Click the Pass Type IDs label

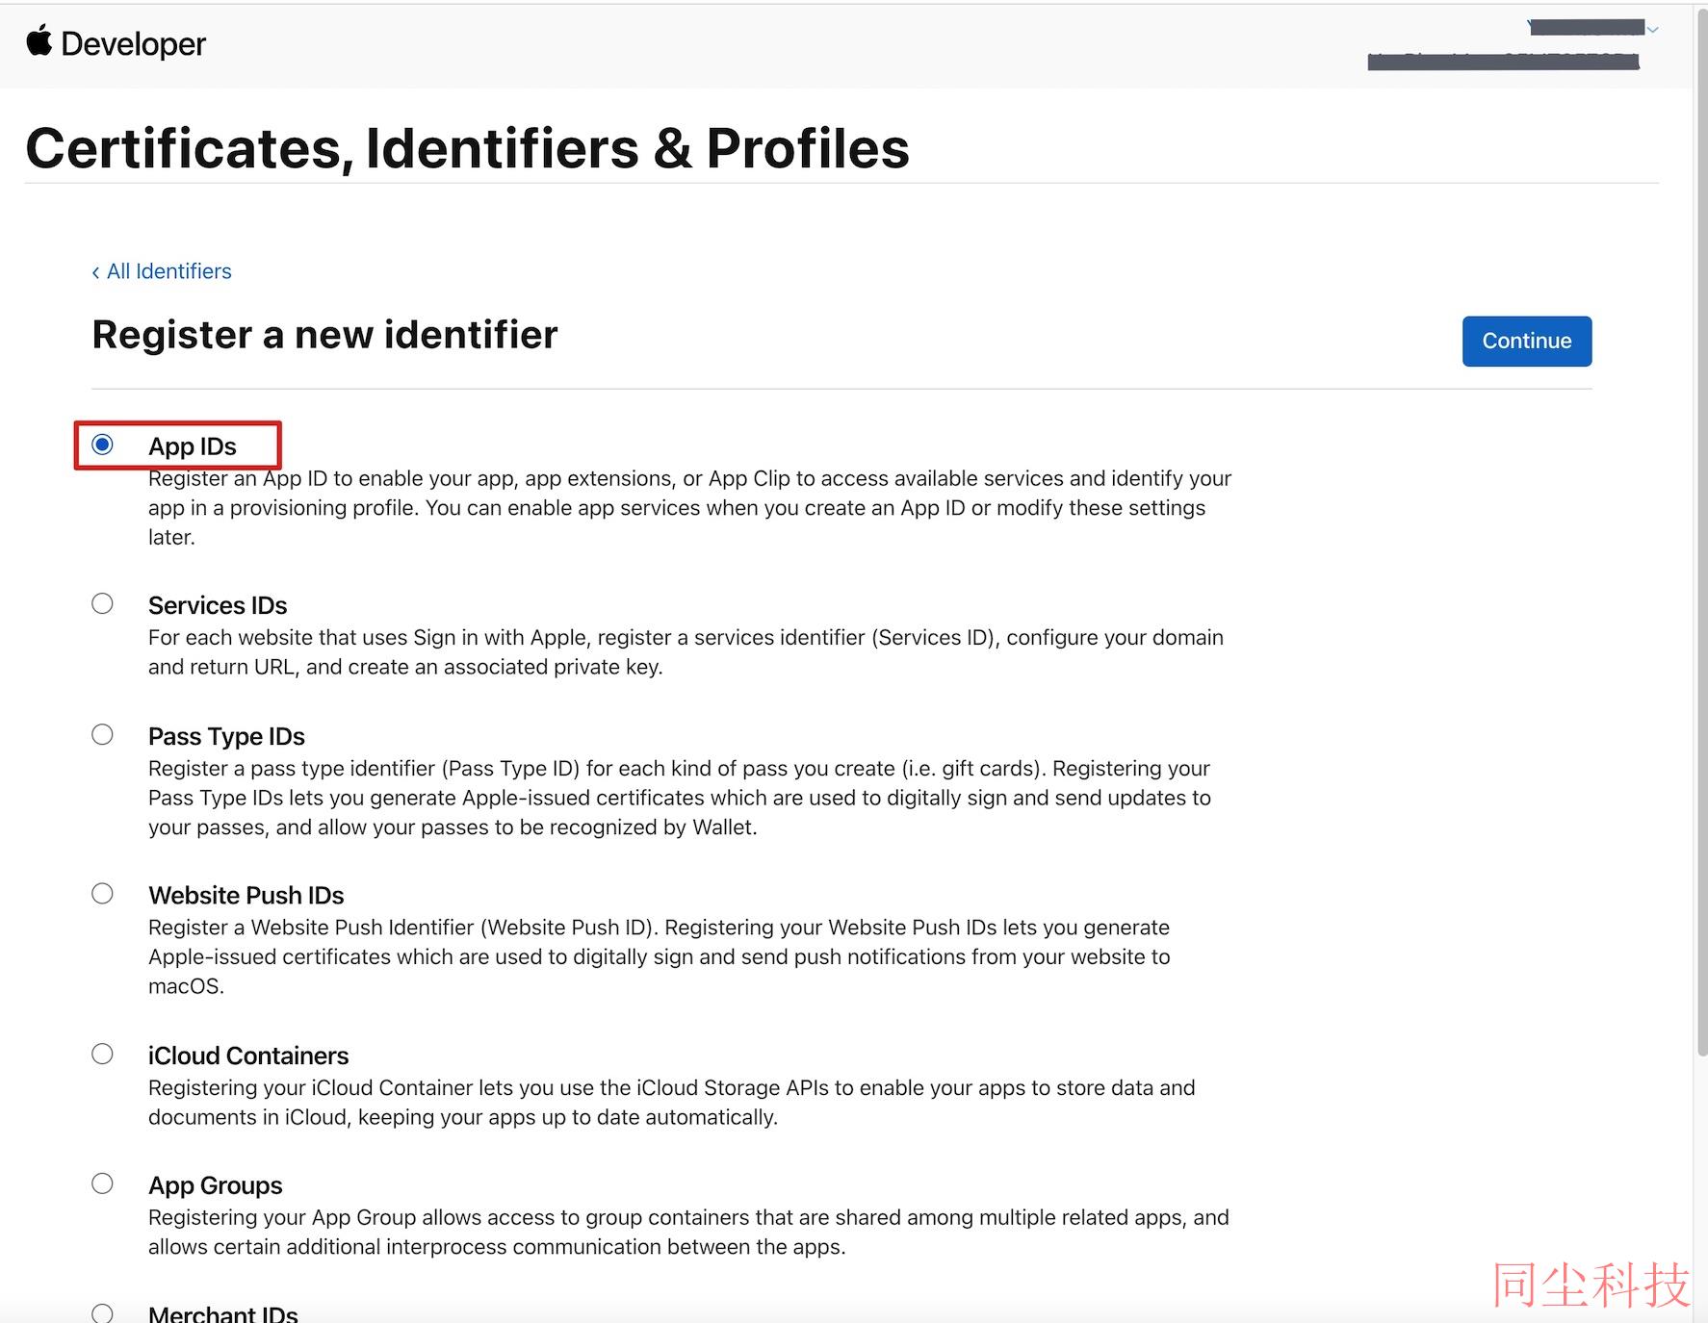click(226, 736)
